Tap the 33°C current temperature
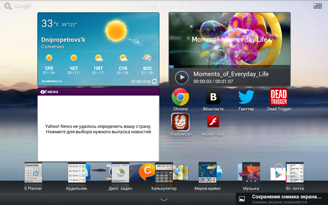Image resolution: width=328 pixels, height=205 pixels. 50,24
